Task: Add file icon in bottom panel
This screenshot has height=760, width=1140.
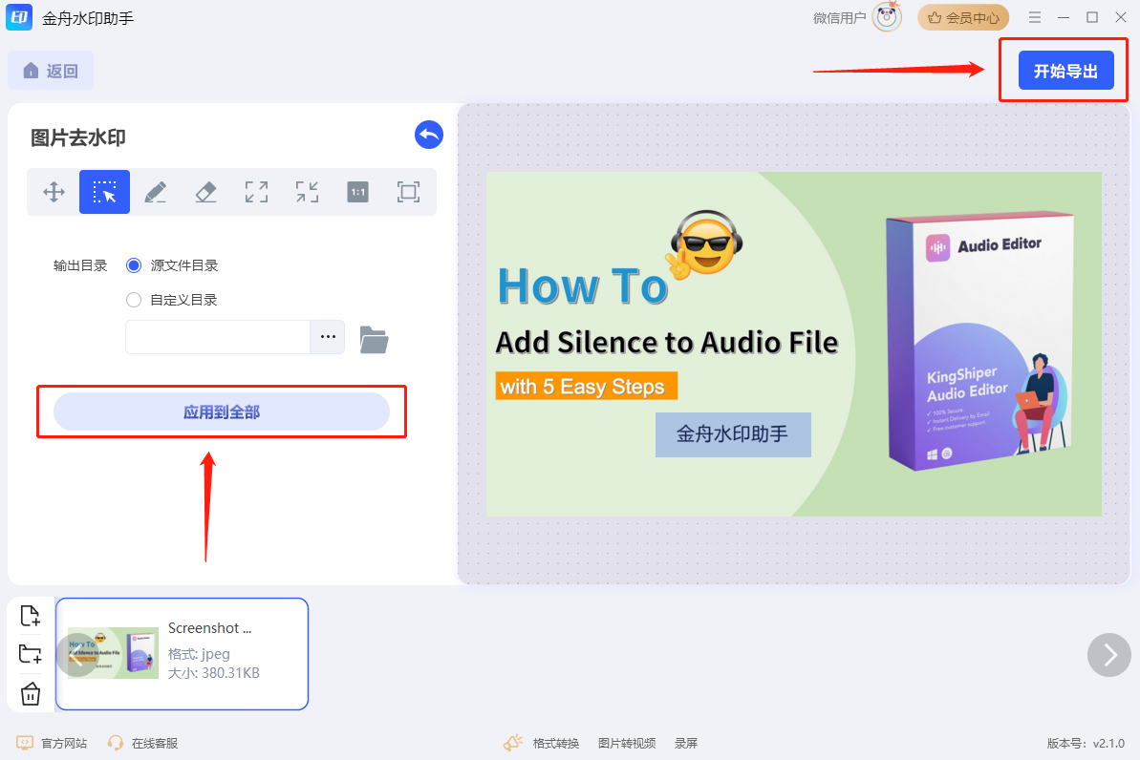Action: pos(31,616)
